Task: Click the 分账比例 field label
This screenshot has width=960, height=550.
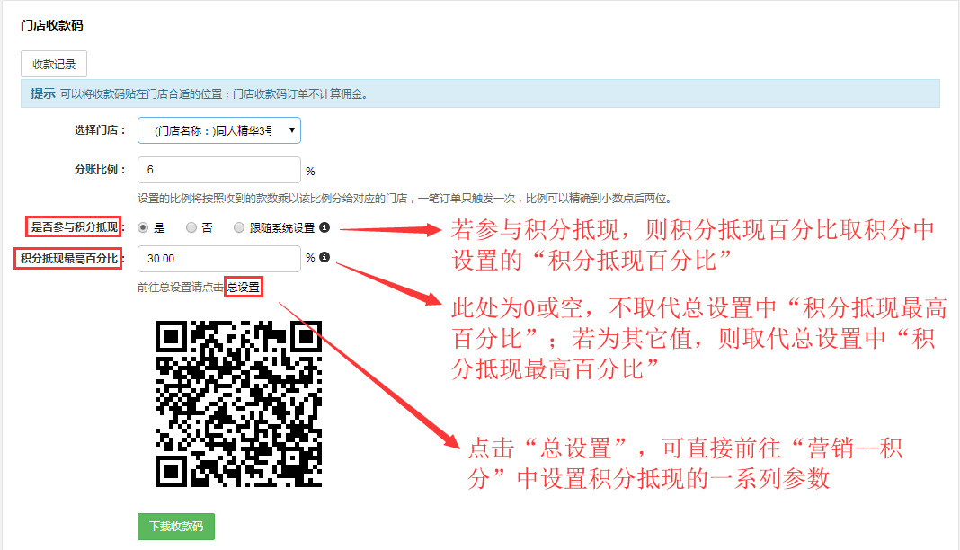Action: [x=100, y=170]
